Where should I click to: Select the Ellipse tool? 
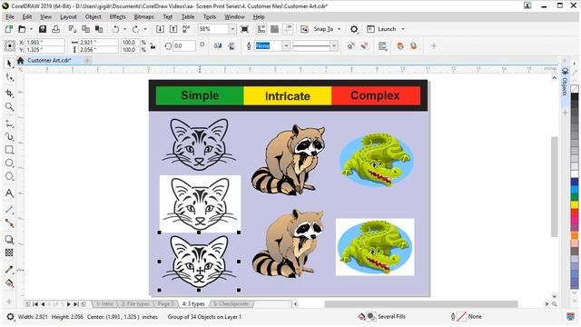(9, 163)
